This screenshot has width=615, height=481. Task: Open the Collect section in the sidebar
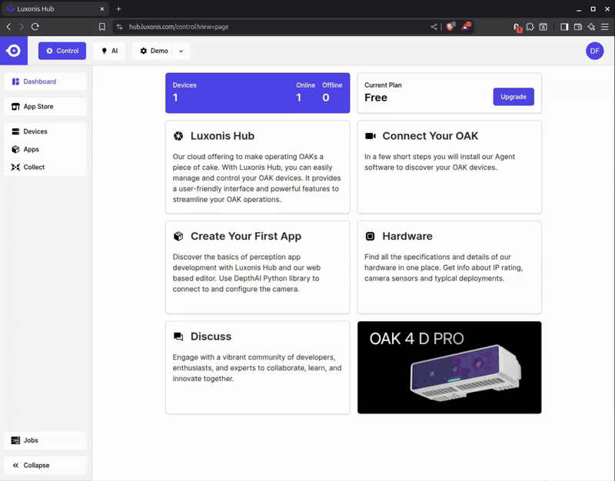(34, 167)
